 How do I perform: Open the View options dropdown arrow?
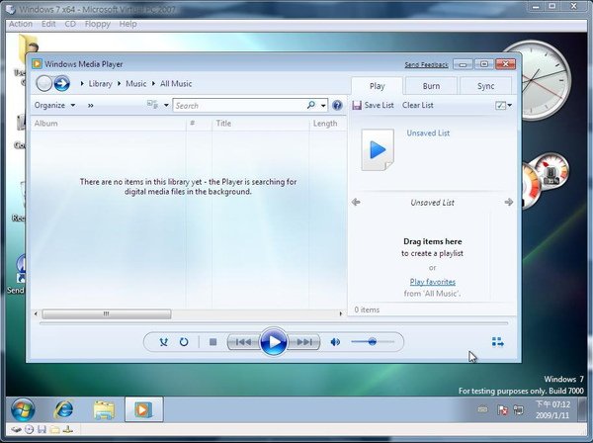[x=166, y=105]
